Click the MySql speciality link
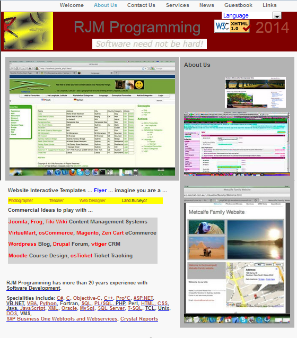The width and height of the screenshot is (297, 338). click(x=87, y=308)
